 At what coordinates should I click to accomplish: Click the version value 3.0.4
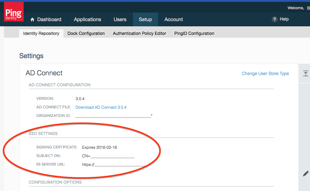[x=80, y=99]
